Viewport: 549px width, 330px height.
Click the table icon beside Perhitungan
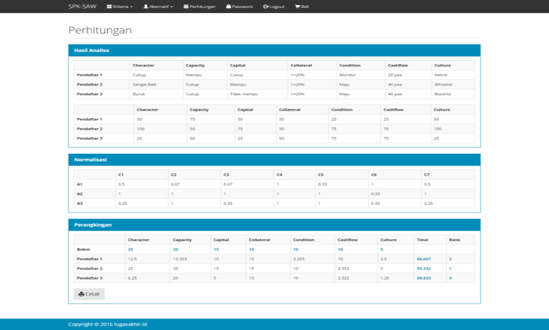[x=187, y=6]
